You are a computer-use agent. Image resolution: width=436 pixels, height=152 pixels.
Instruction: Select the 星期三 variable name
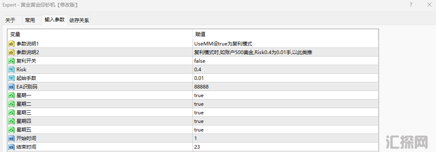[24, 113]
